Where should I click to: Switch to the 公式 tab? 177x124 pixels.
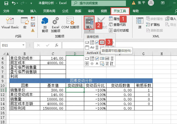coord(65,11)
